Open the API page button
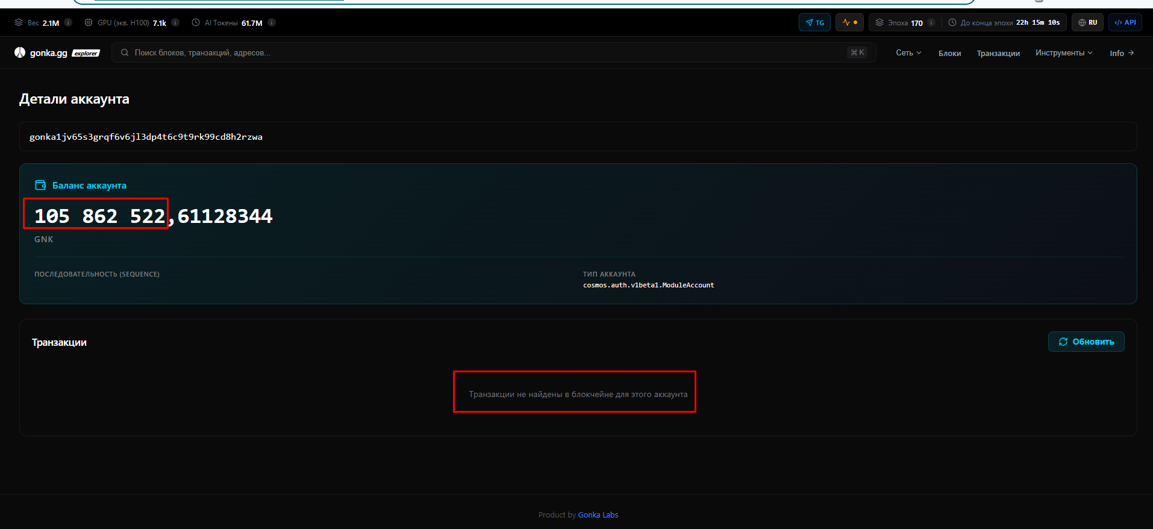This screenshot has width=1153, height=529. tap(1125, 23)
